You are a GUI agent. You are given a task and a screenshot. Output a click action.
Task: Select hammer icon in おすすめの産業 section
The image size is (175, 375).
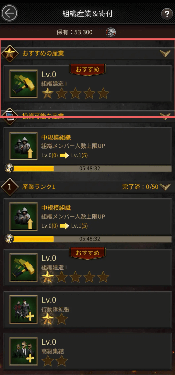tap(23, 84)
